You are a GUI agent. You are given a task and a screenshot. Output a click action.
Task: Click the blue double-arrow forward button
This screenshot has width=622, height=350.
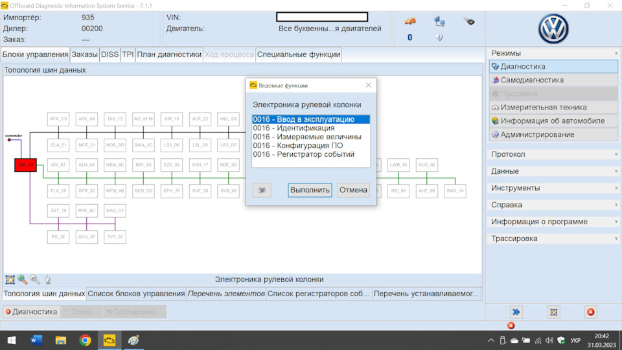click(x=516, y=312)
